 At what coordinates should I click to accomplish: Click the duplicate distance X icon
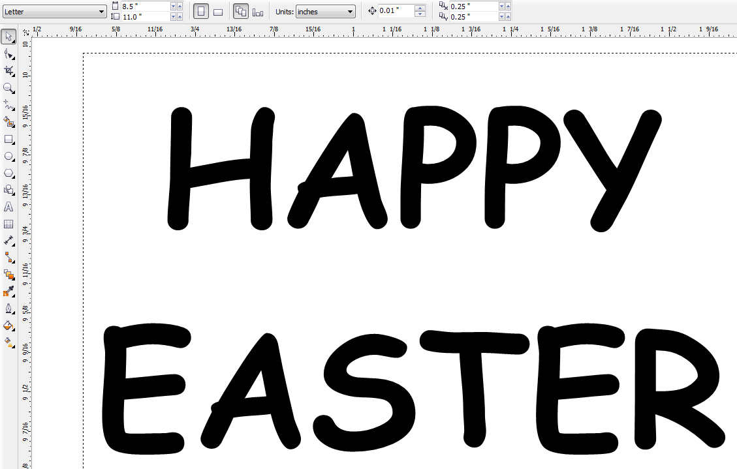point(443,6)
